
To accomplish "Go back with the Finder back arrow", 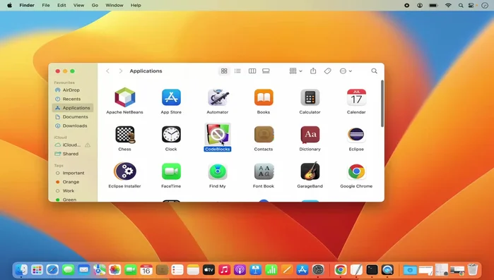I will click(107, 71).
